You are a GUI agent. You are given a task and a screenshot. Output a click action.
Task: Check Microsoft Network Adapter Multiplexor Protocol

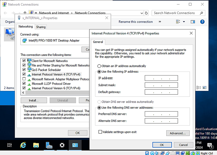(24, 79)
